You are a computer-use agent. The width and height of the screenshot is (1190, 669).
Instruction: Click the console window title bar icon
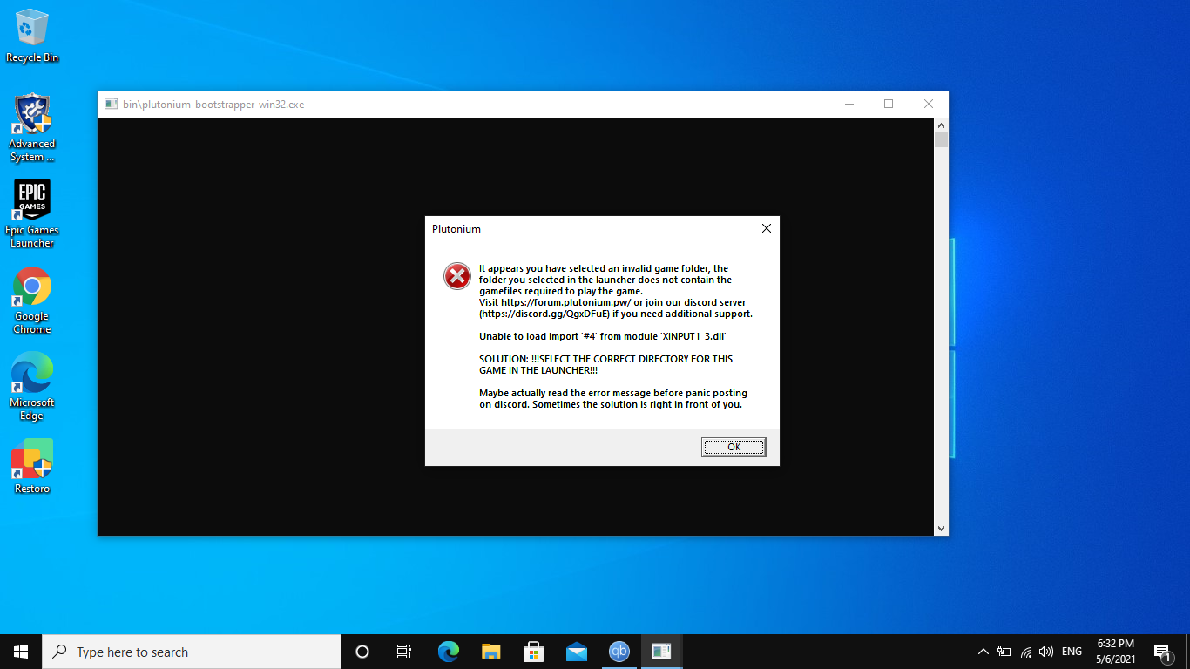coord(111,104)
